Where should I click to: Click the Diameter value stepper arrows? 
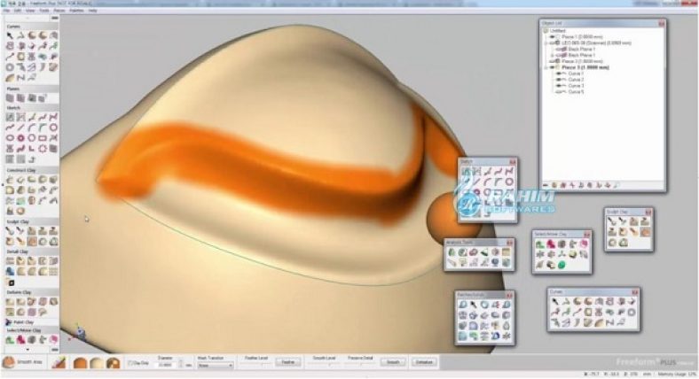(181, 364)
